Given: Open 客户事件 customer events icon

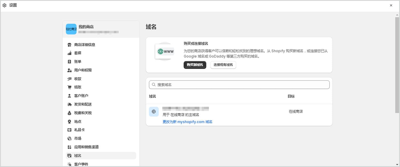Looking at the screenshot, I should pyautogui.click(x=69, y=164).
